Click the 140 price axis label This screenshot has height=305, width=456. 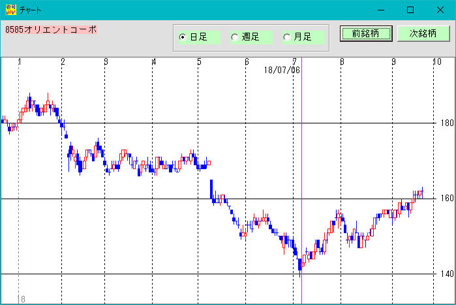[447, 274]
